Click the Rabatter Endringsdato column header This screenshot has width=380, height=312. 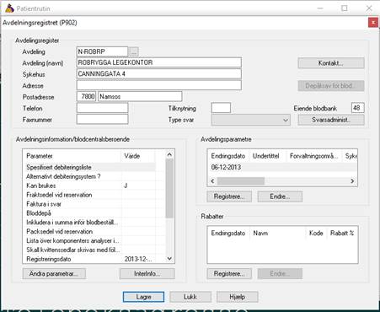point(228,233)
